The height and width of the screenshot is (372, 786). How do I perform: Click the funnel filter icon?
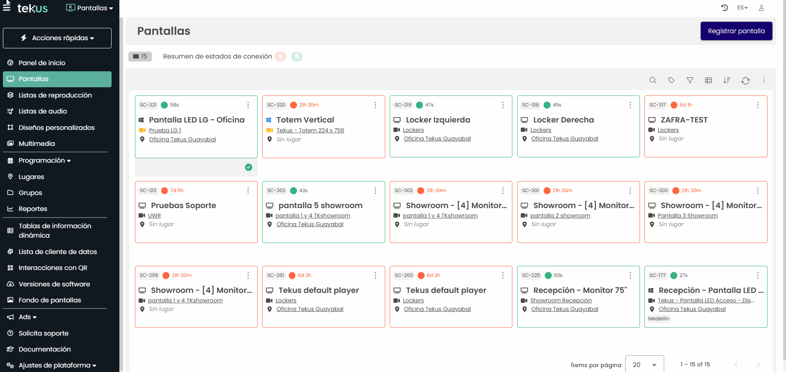[690, 80]
